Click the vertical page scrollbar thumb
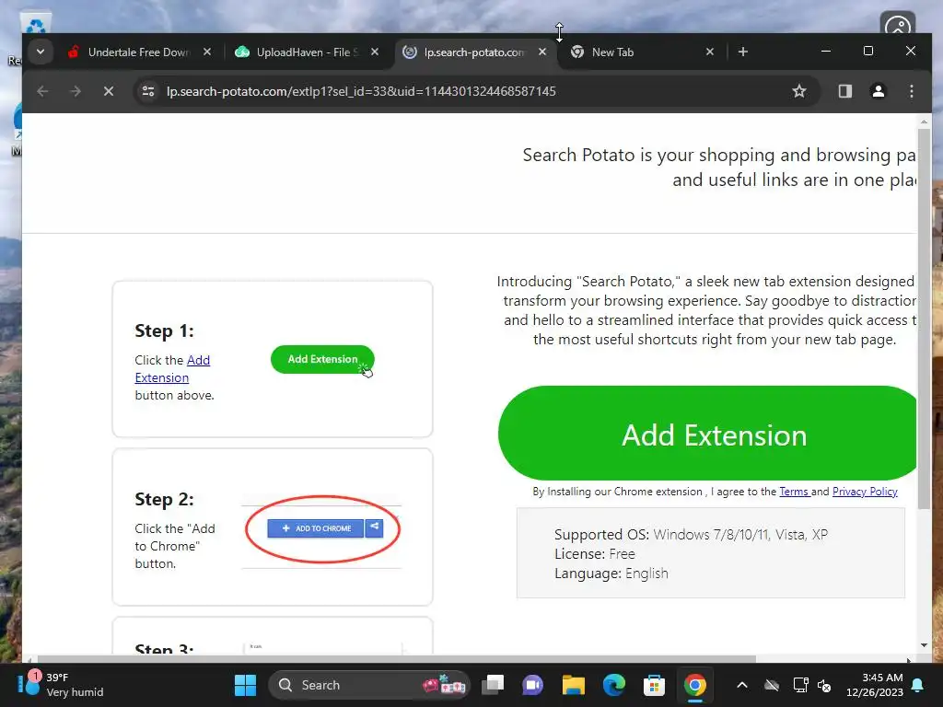Screen dimensions: 943x707 coord(925,319)
